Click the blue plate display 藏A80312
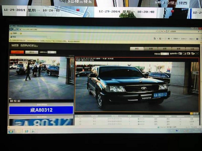The image size is (202, 151). coord(41,110)
